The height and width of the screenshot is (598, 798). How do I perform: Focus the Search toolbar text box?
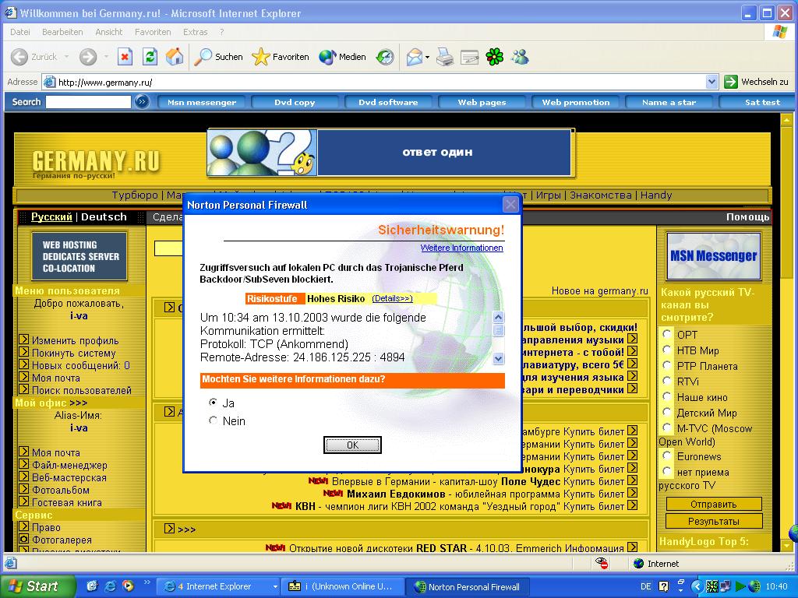[x=89, y=102]
